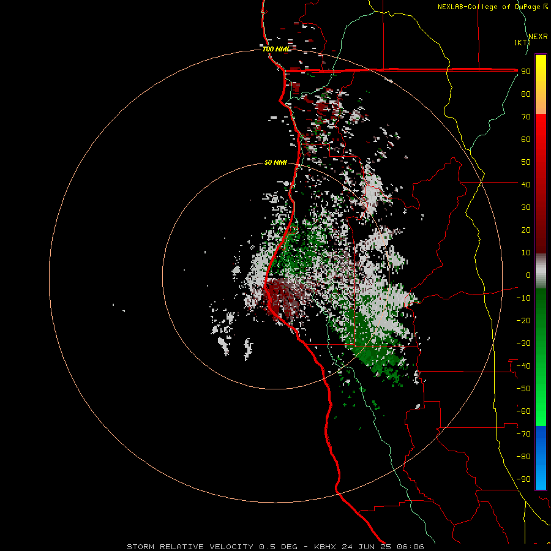The width and height of the screenshot is (551, 551).
Task: Click the -90 value on velocity scale
Action: pyautogui.click(x=523, y=479)
